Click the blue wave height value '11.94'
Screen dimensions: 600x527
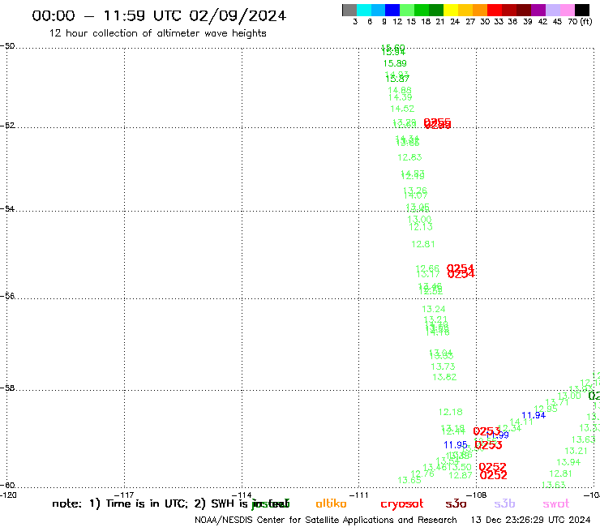coord(534,415)
